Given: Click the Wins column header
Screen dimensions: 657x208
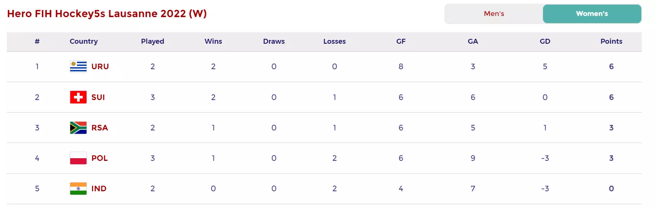Looking at the screenshot, I should point(213,41).
